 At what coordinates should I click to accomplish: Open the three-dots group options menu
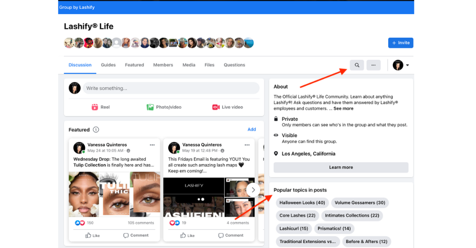(373, 65)
